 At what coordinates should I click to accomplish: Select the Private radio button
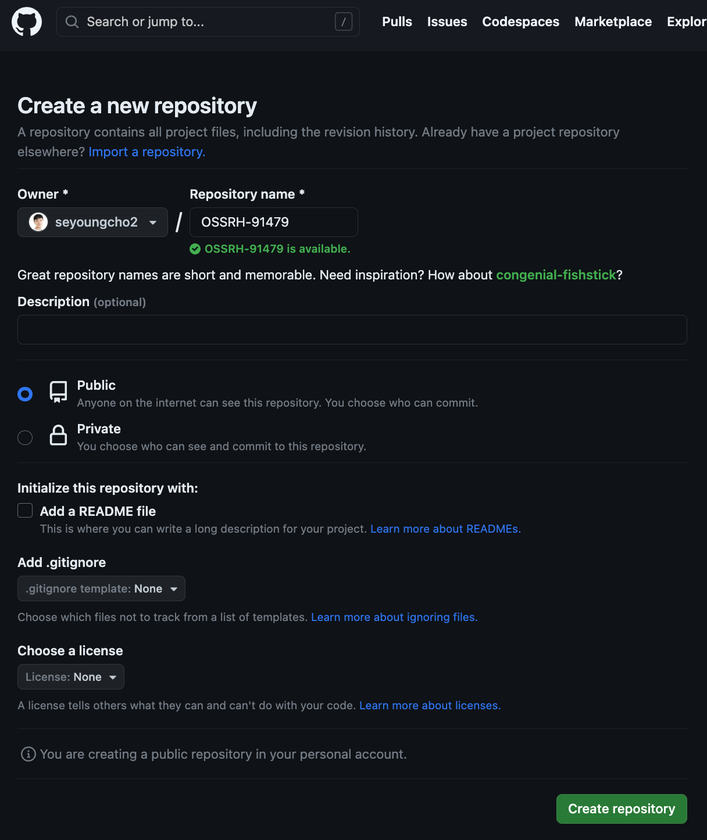25,437
